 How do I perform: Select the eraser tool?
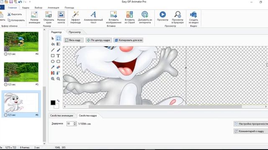tap(58, 67)
